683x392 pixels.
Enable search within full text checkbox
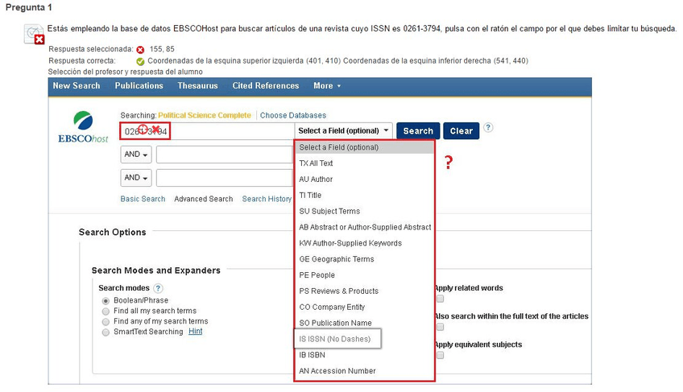tap(441, 327)
